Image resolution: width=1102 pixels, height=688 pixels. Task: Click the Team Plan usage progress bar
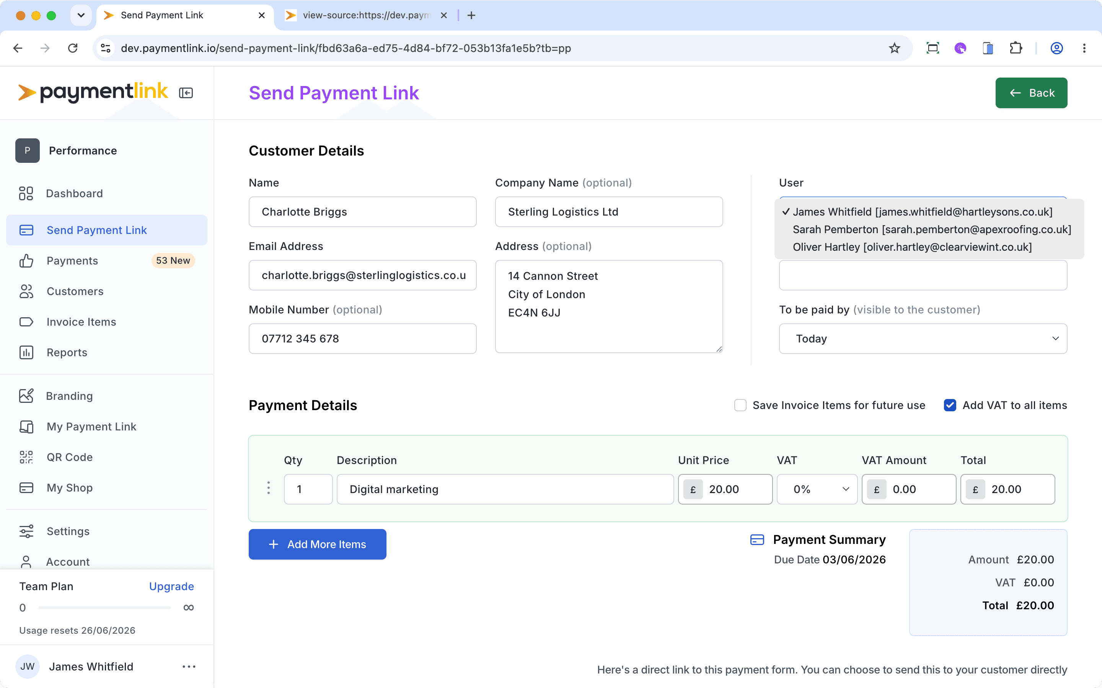tap(105, 608)
